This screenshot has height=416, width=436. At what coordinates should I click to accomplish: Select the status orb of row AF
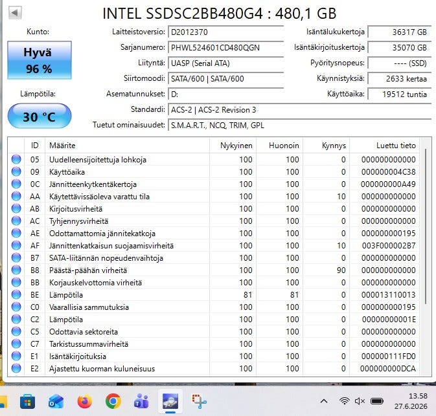click(x=16, y=245)
